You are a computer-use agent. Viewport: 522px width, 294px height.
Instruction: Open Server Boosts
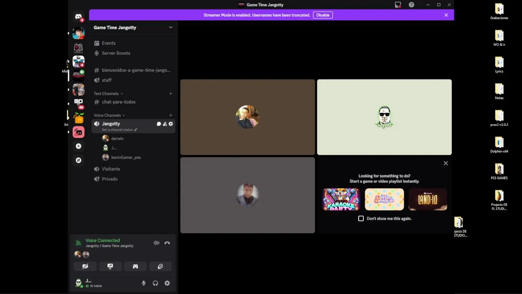[x=133, y=53]
